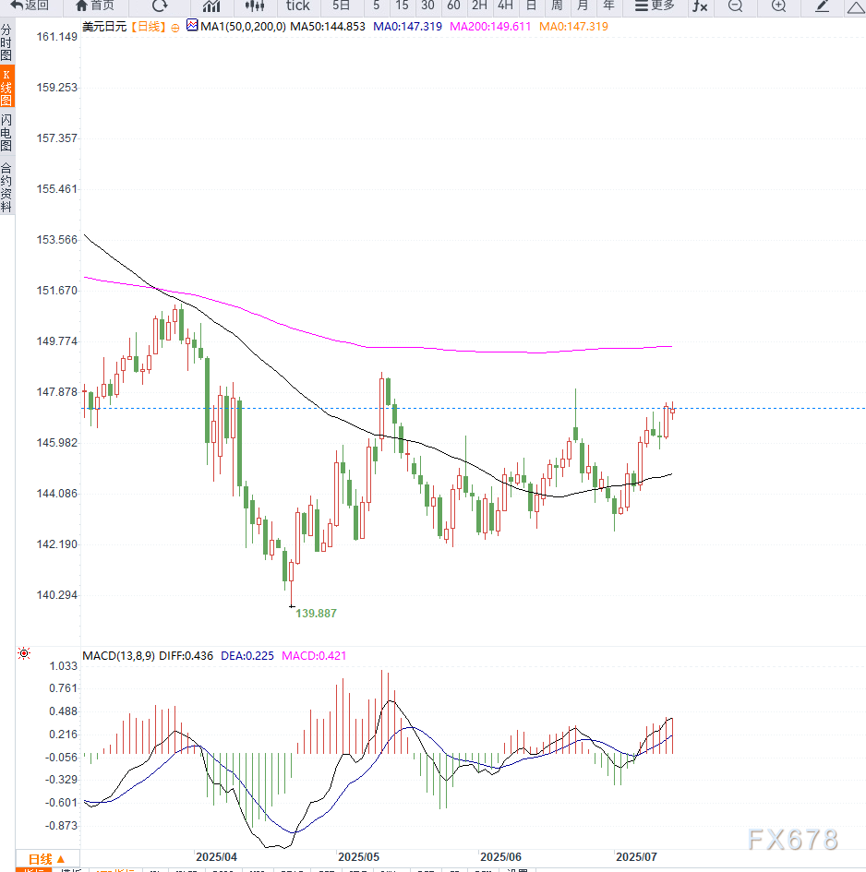
Task: Go to 首页 home icon
Action: 94,6
